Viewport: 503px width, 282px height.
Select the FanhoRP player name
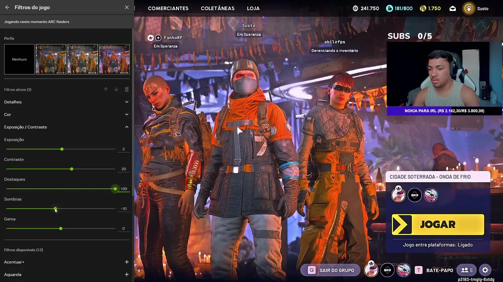173,38
